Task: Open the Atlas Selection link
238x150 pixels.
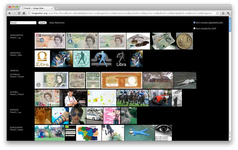Action: coord(57,23)
